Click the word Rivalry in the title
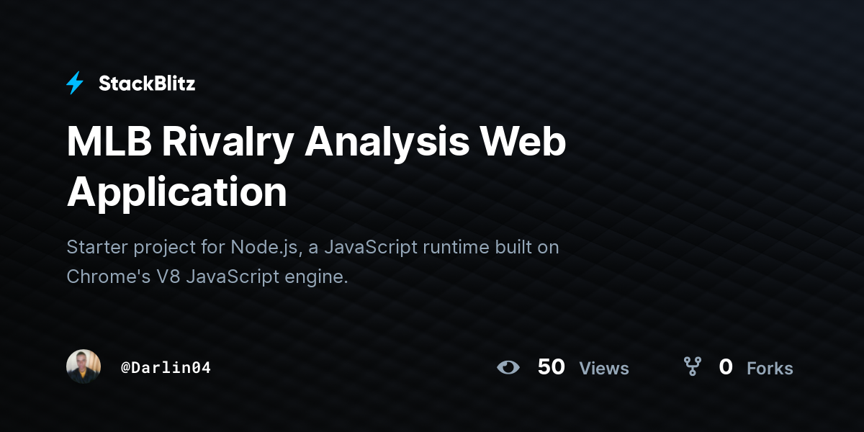 [x=228, y=143]
